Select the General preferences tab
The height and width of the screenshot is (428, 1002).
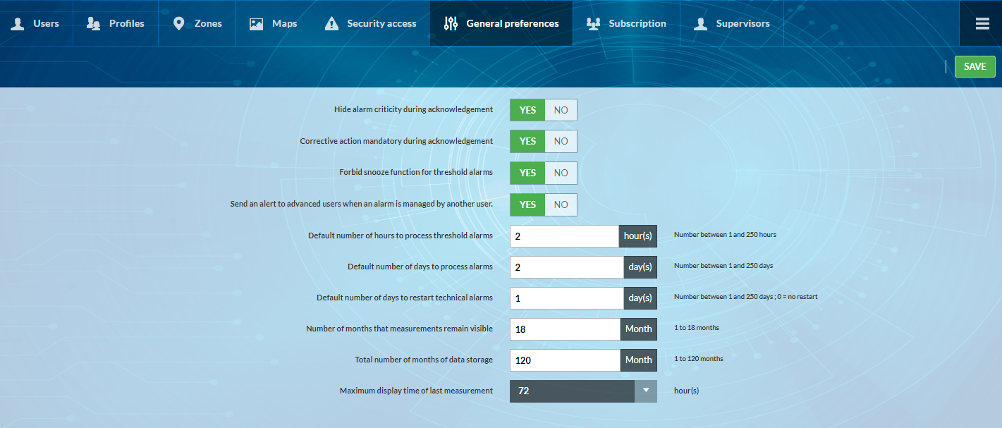[501, 23]
